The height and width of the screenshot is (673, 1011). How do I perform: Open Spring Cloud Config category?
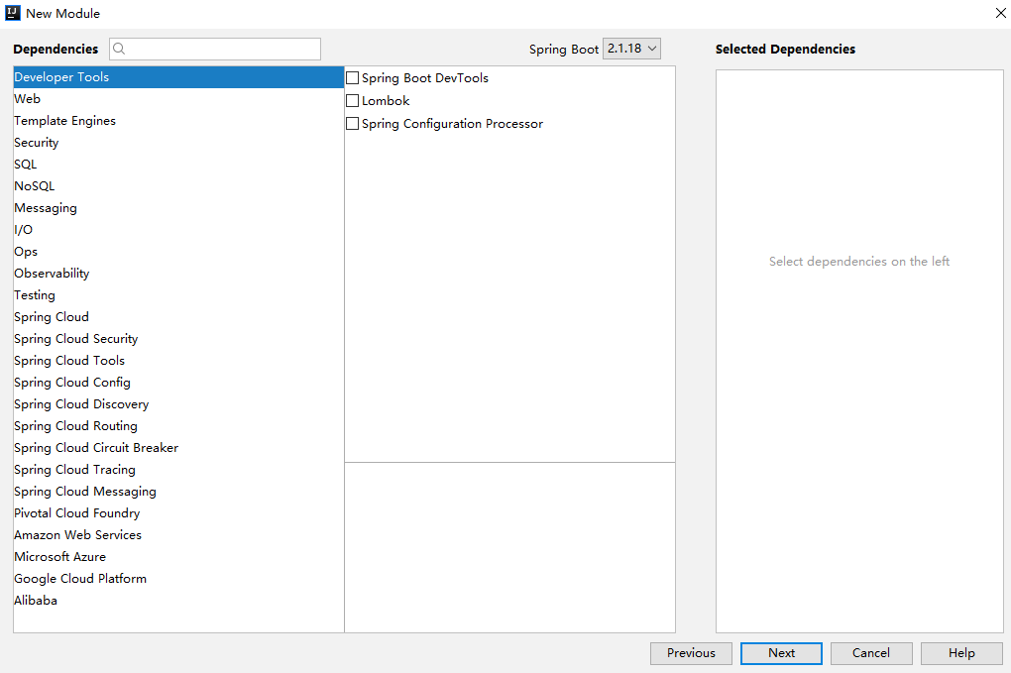(x=178, y=383)
